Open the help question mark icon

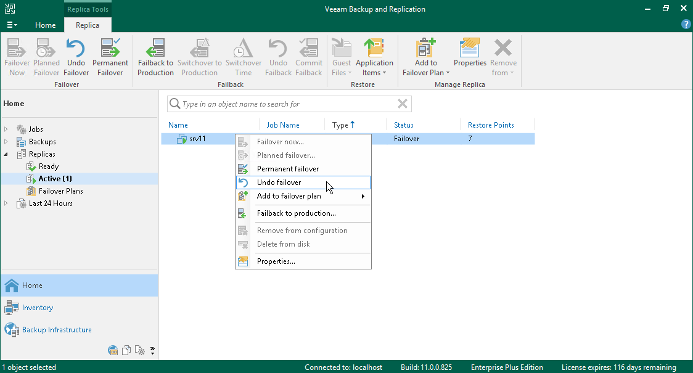(686, 25)
